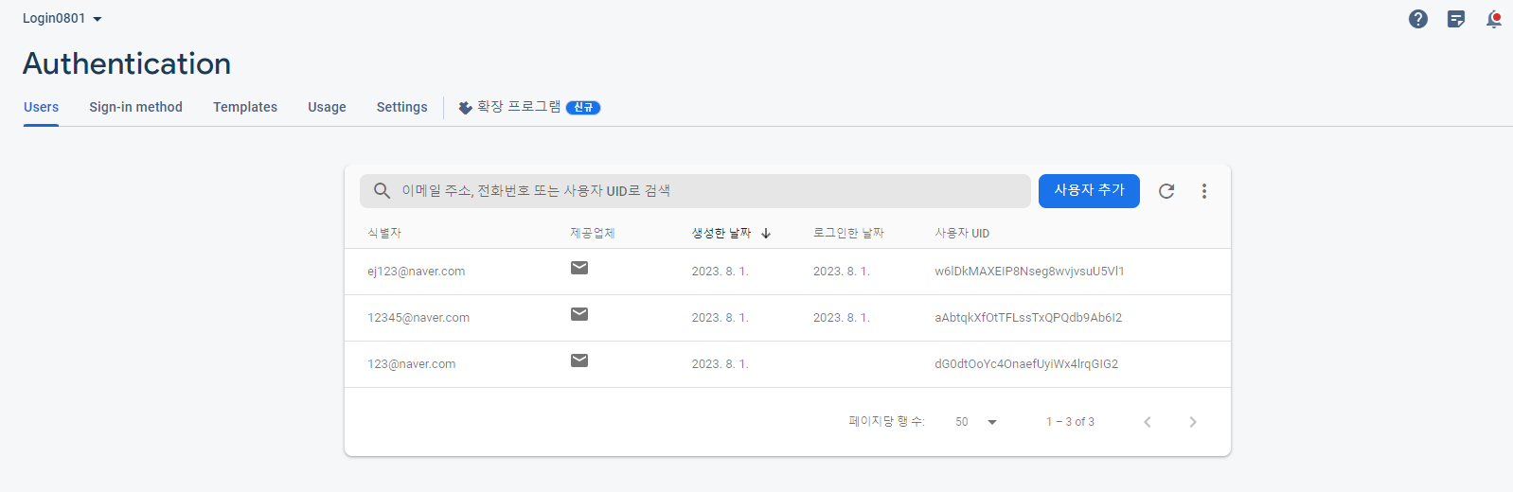
Task: Click the email provider icon for ej123@naver.com
Action: point(579,268)
